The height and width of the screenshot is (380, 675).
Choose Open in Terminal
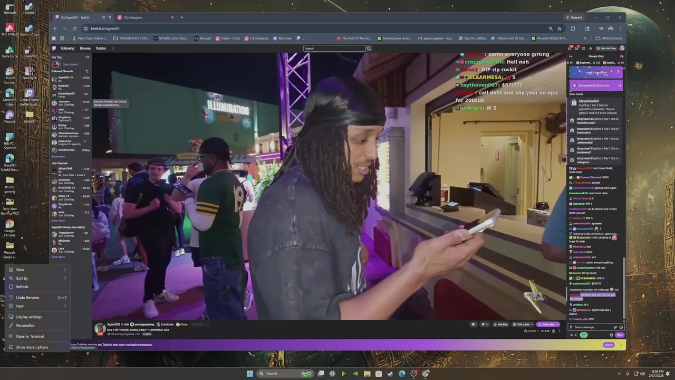pos(37,336)
